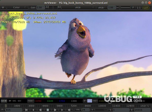Open the RGBA pixel value dropdown
The height and width of the screenshot is (112, 152).
click(31, 101)
